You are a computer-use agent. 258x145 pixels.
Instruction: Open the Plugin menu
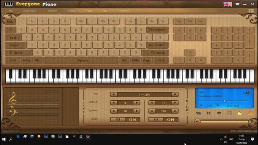click(89, 11)
